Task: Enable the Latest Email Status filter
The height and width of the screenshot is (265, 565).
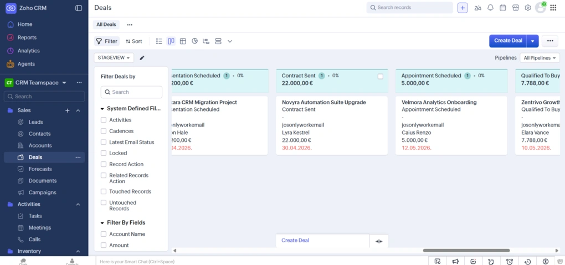Action: coord(104,142)
